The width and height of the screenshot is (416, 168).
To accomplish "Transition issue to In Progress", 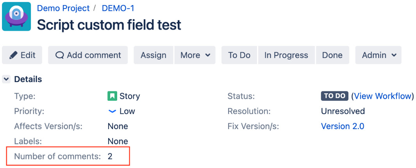I will click(x=286, y=55).
